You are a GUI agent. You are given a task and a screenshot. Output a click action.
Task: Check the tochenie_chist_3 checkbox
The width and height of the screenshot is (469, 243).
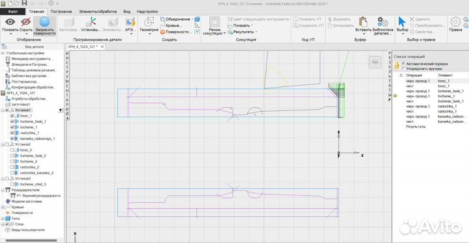pyautogui.click(x=12, y=184)
